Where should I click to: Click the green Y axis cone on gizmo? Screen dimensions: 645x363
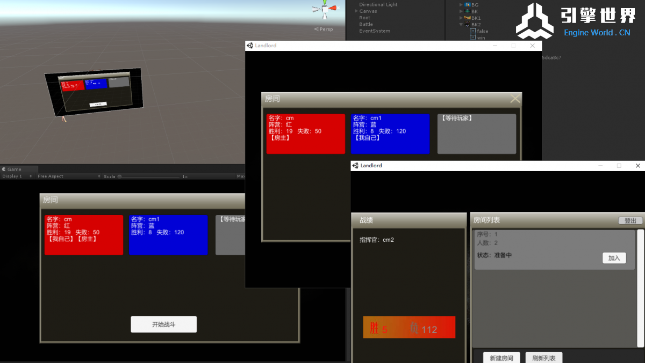click(325, 2)
